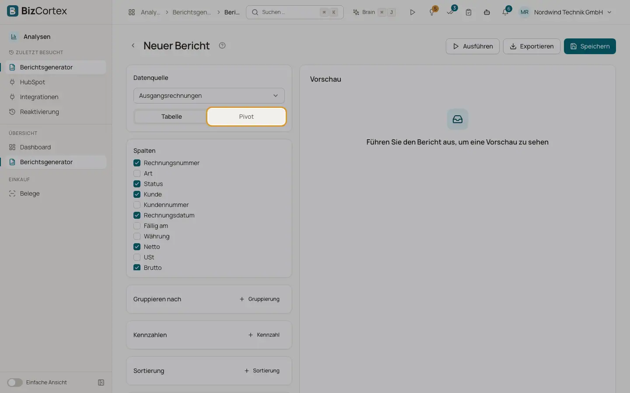This screenshot has width=630, height=393.
Task: Check the Währung column
Action: point(137,236)
